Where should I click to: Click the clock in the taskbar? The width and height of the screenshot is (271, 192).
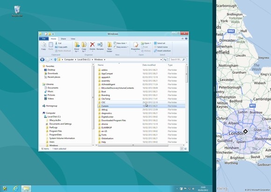tap(203, 189)
